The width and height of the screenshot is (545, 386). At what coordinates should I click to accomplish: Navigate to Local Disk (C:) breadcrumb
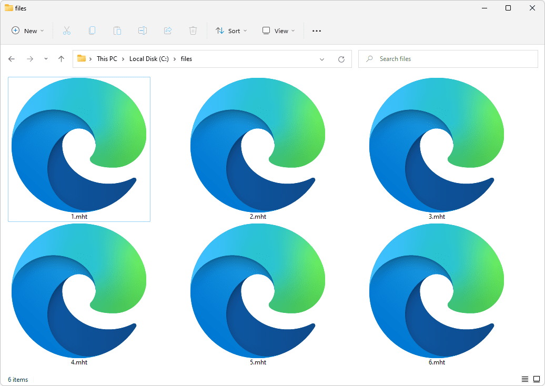point(149,59)
